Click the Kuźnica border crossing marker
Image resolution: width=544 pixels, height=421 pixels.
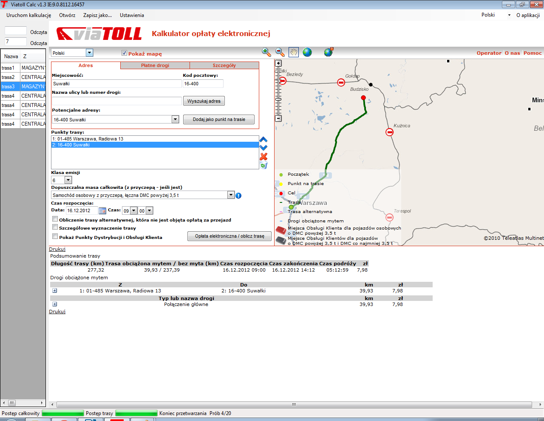389,132
